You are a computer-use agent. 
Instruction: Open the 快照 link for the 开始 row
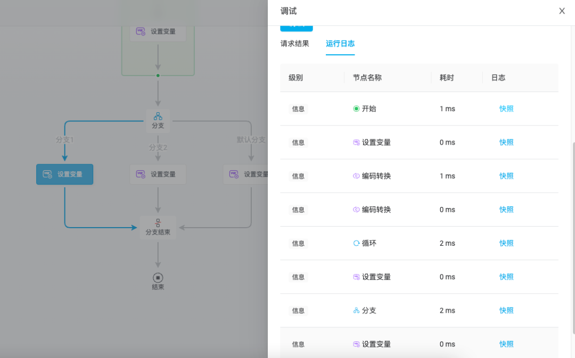point(506,109)
